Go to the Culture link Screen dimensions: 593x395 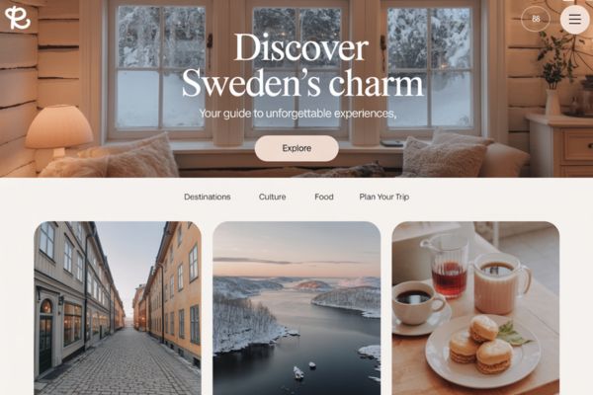click(x=273, y=197)
